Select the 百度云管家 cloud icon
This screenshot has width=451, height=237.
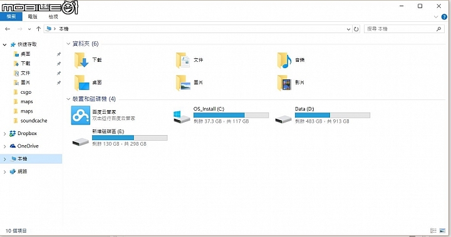tap(81, 115)
